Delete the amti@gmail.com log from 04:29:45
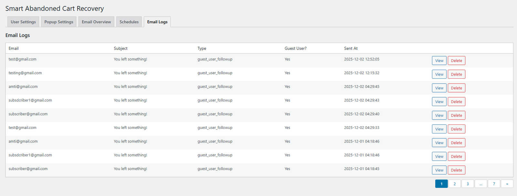The height and width of the screenshot is (196, 517). [456, 88]
